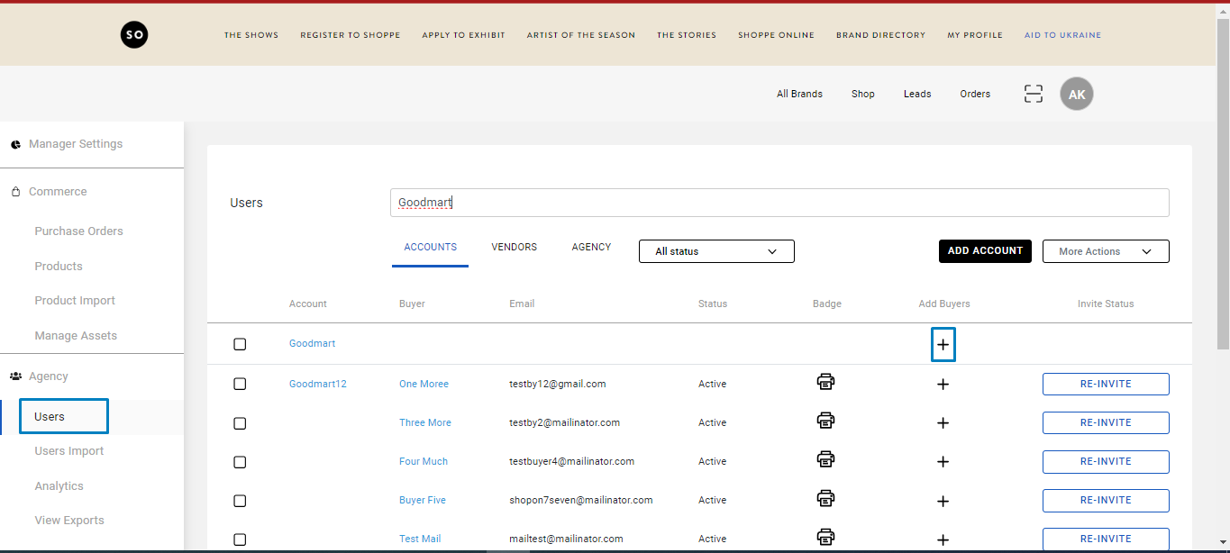1230x553 pixels.
Task: Open the AK user avatar menu
Action: click(1076, 94)
